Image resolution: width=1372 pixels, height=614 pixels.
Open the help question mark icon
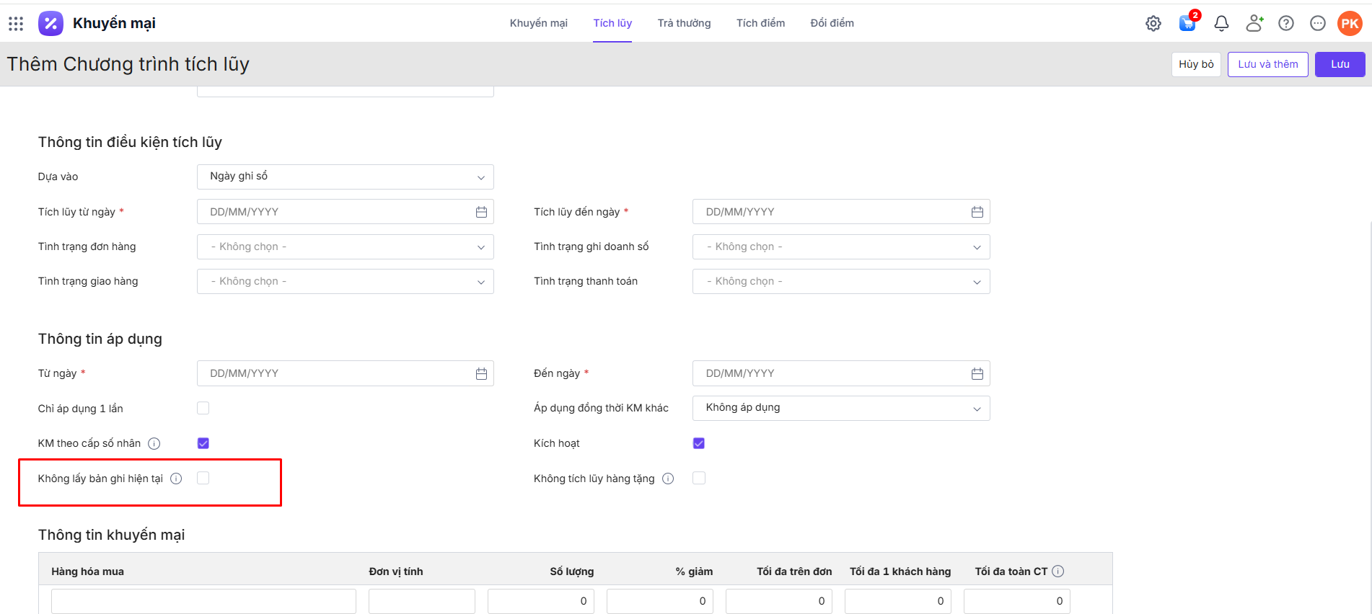tap(1285, 24)
